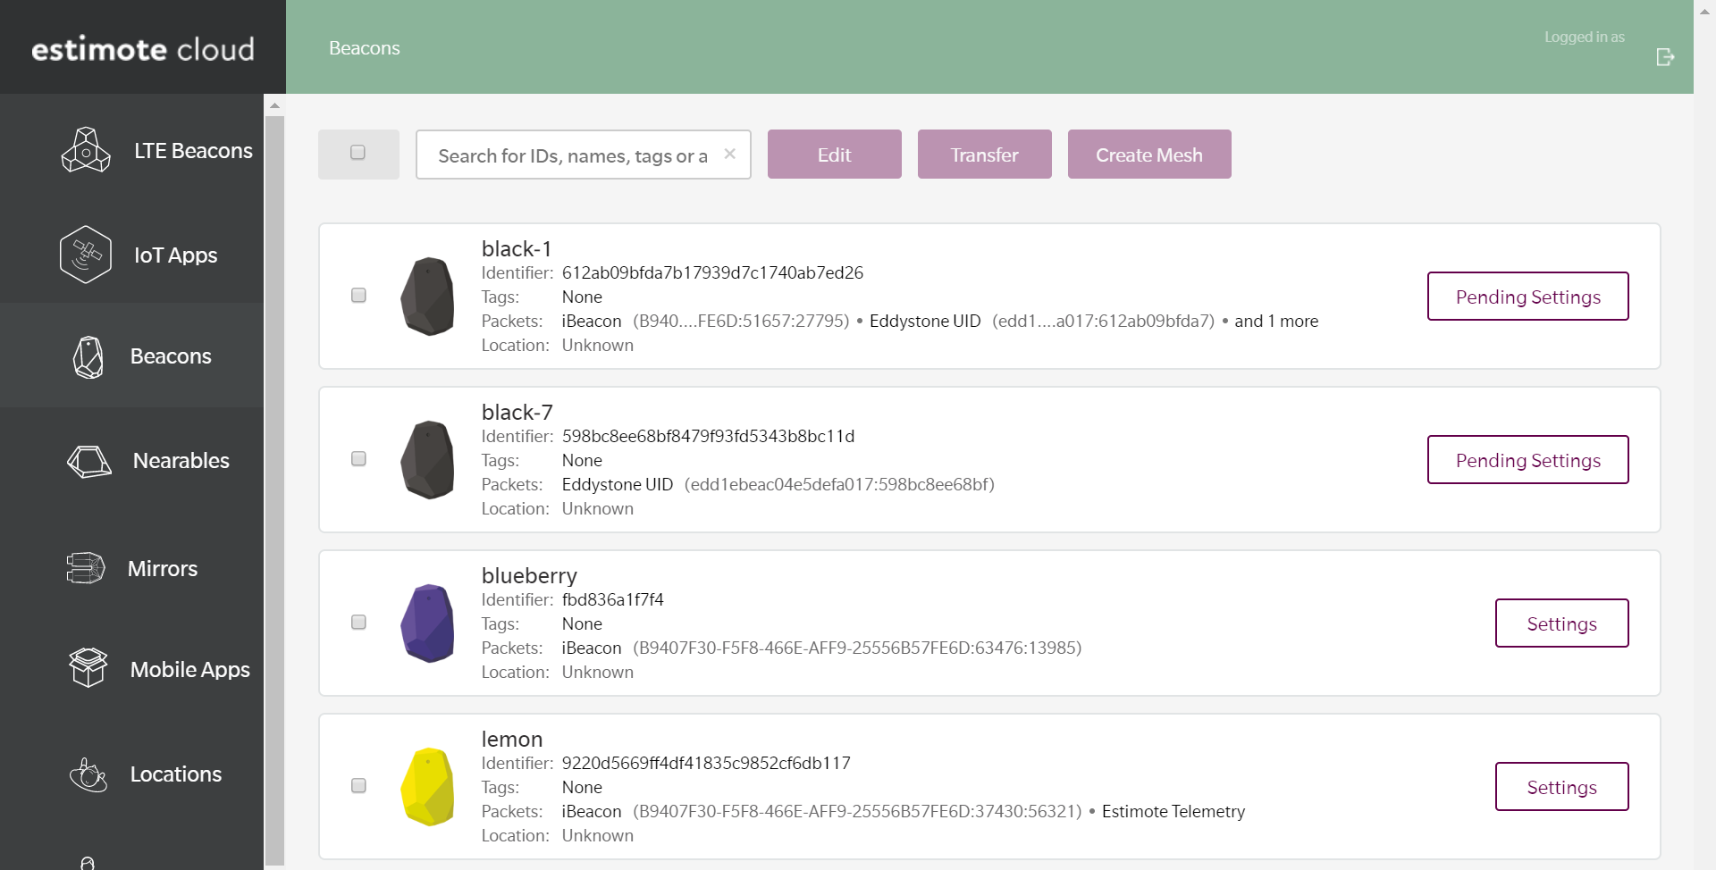Open Settings for blueberry beacon
The height and width of the screenshot is (870, 1716).
coord(1562,623)
